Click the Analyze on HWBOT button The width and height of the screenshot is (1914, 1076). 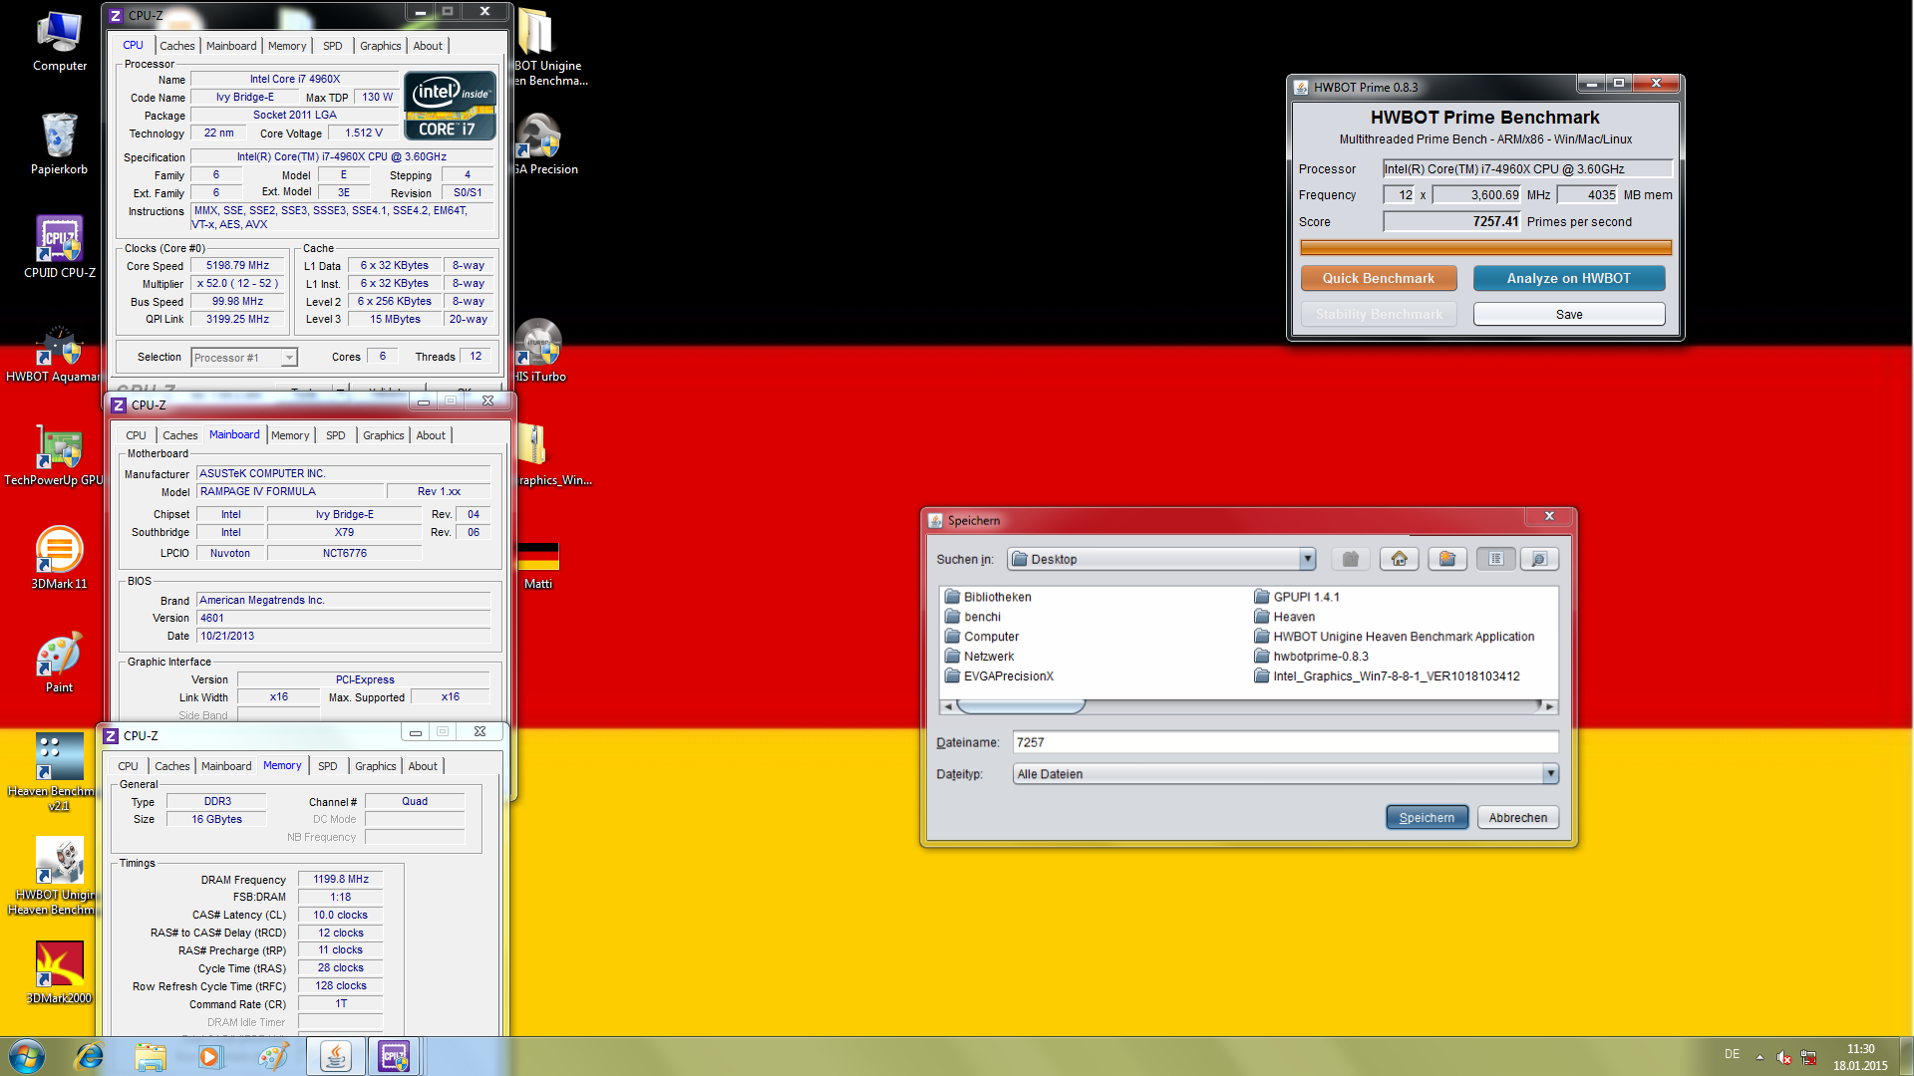1568,278
